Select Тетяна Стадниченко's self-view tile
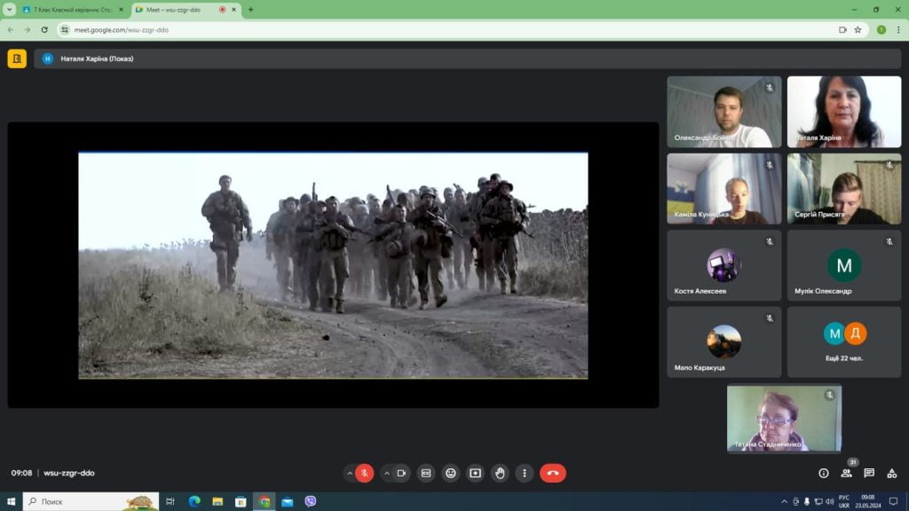Screen dimensions: 909x511 point(784,419)
